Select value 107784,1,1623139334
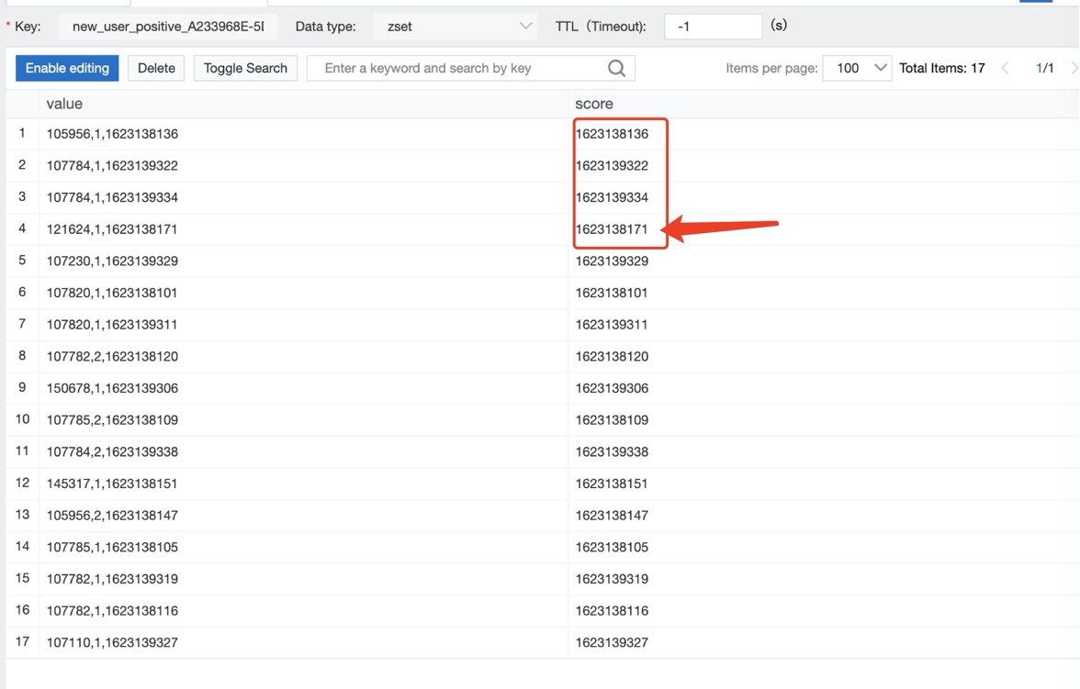The width and height of the screenshot is (1080, 689). 112,197
